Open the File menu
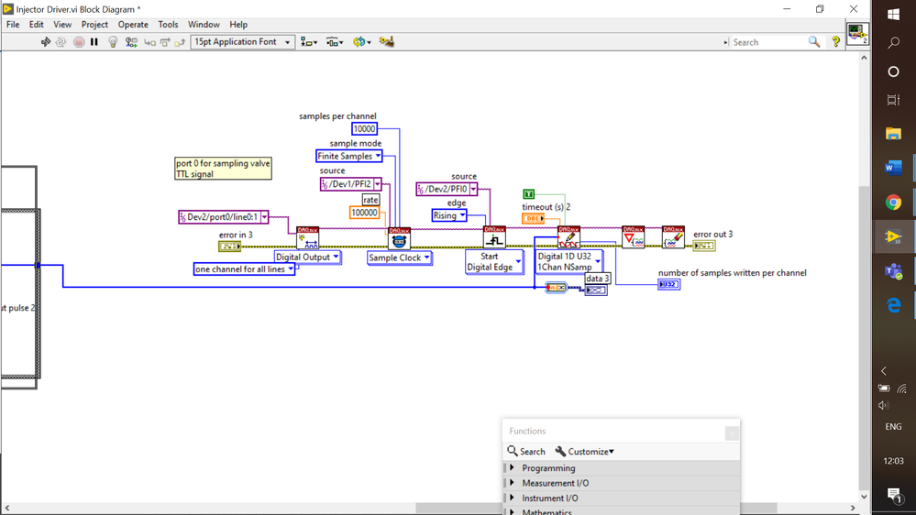 coord(13,25)
